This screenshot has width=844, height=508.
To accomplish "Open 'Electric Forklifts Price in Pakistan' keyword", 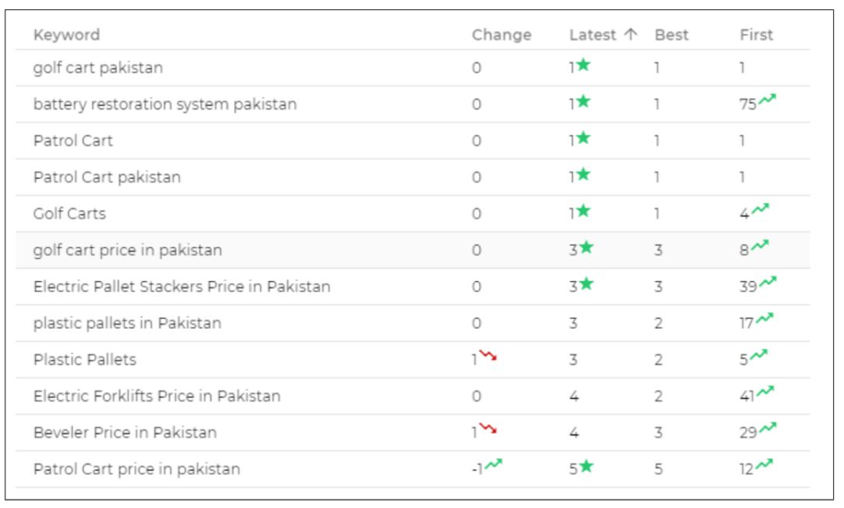I will [x=156, y=396].
